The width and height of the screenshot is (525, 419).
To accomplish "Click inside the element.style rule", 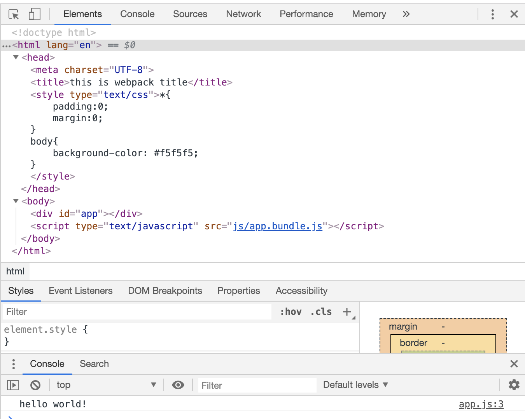I will click(x=180, y=335).
